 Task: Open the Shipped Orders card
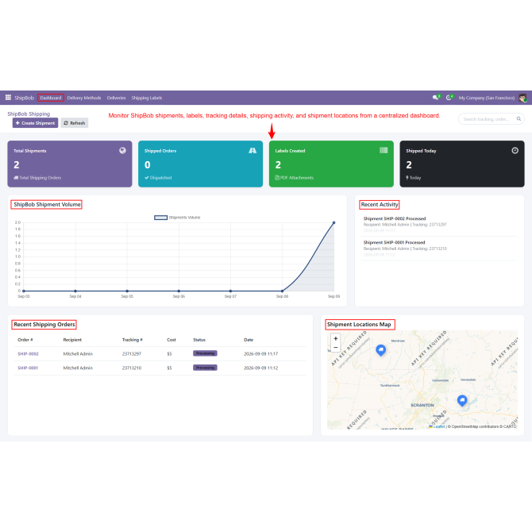point(200,164)
